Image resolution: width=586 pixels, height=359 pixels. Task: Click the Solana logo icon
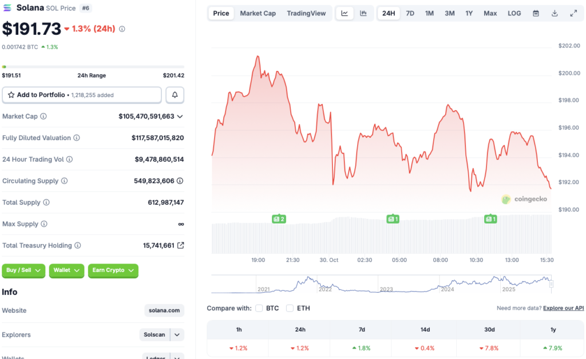point(7,8)
